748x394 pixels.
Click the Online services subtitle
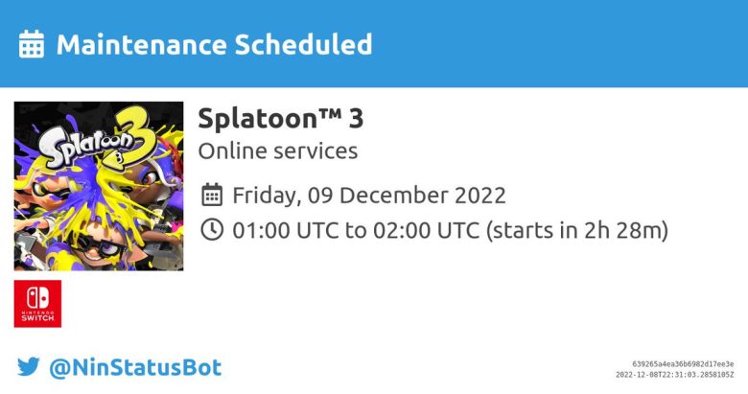point(277,151)
